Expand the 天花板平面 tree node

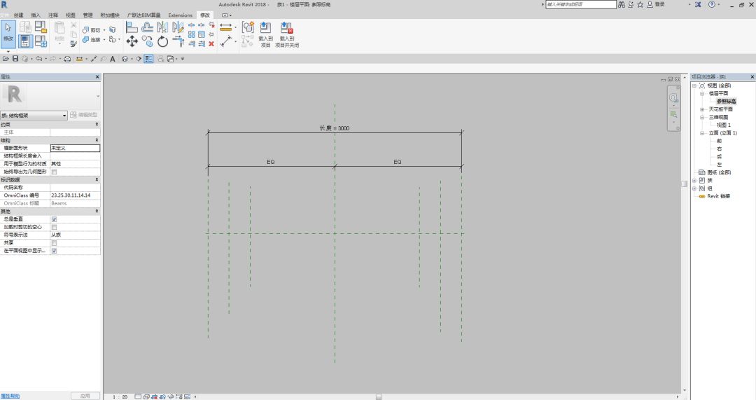click(x=702, y=109)
